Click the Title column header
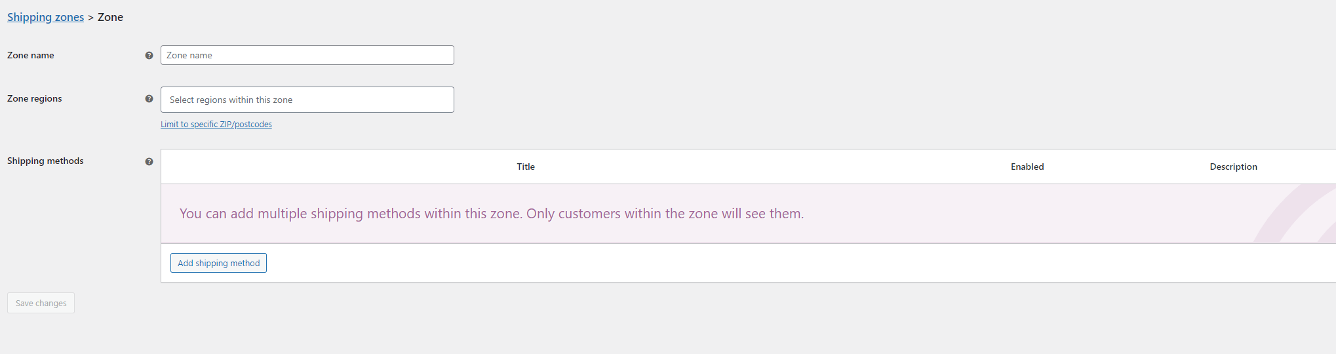Screen dimensions: 1336x354 [526, 167]
